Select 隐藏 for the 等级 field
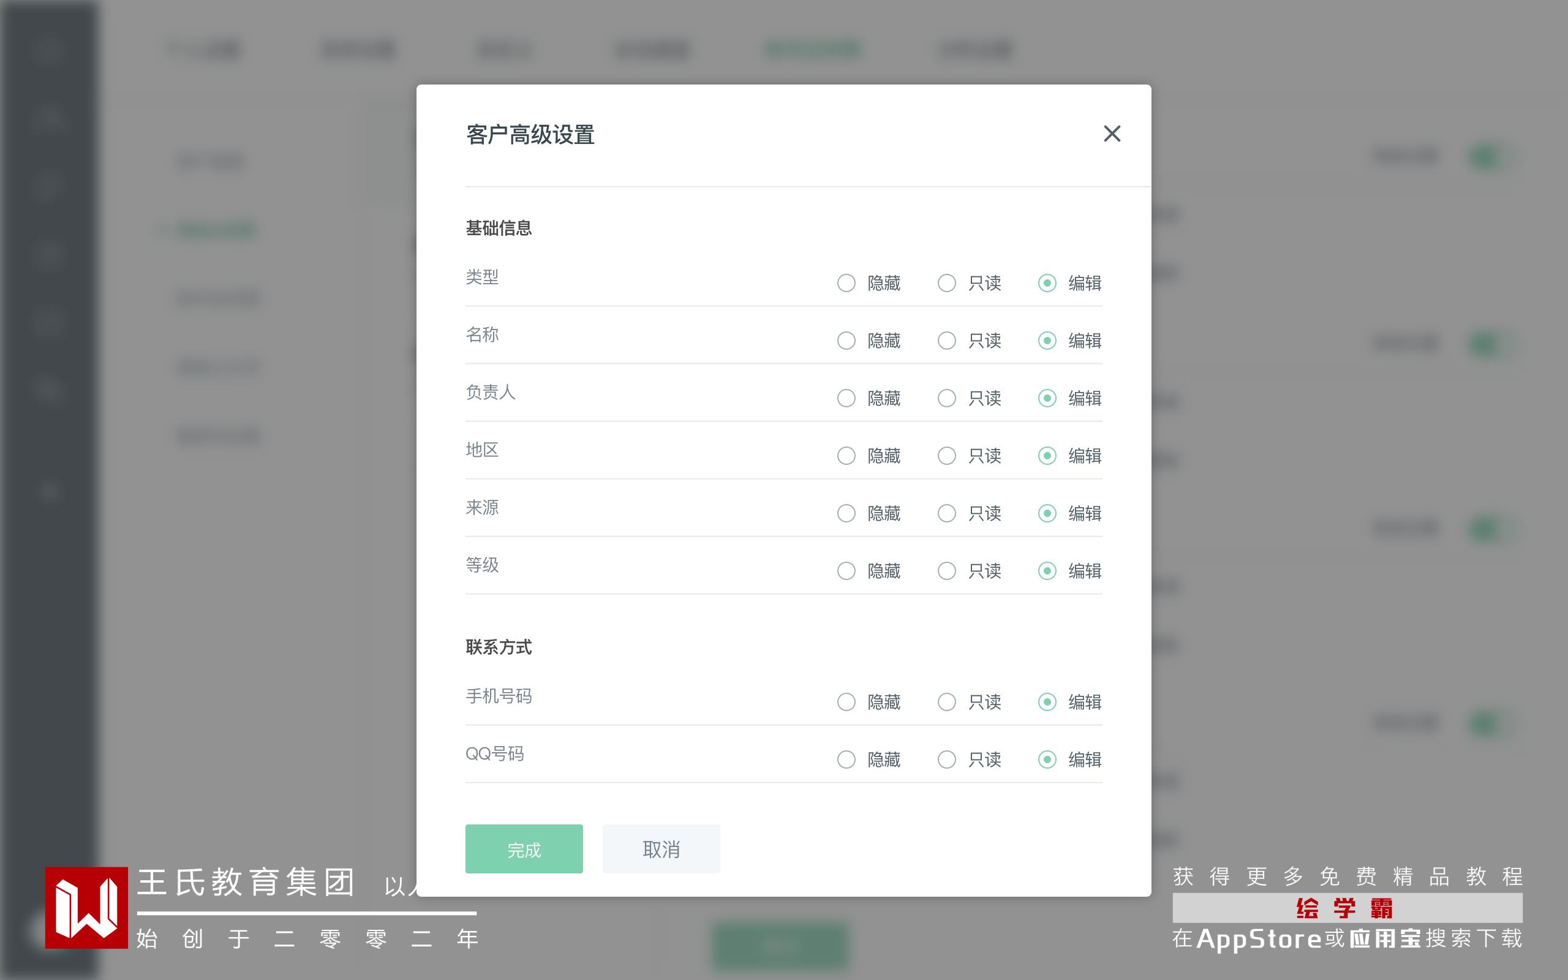Image resolution: width=1568 pixels, height=980 pixels. [x=846, y=571]
